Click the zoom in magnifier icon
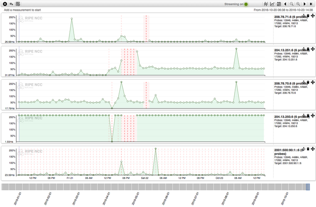 298,4
